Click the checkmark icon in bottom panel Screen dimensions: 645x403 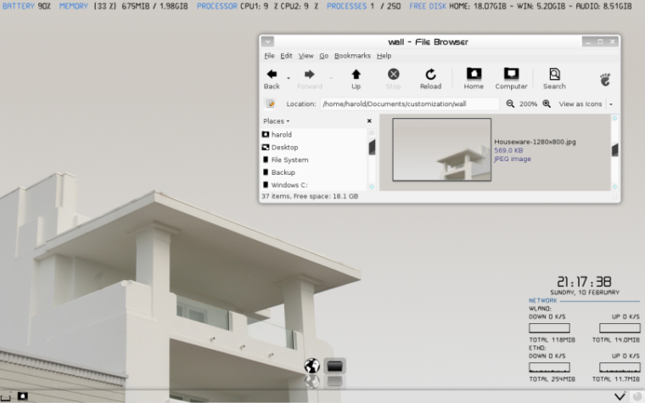pyautogui.click(x=620, y=396)
